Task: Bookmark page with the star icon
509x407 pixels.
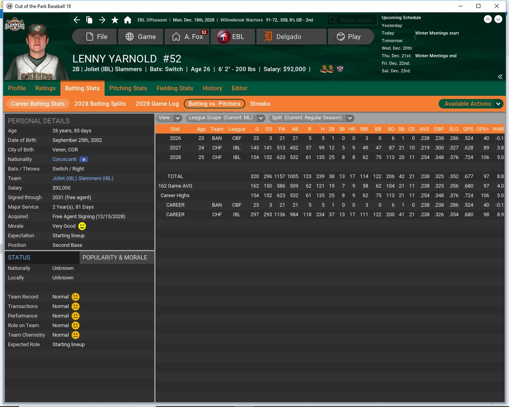Action: pyautogui.click(x=115, y=20)
